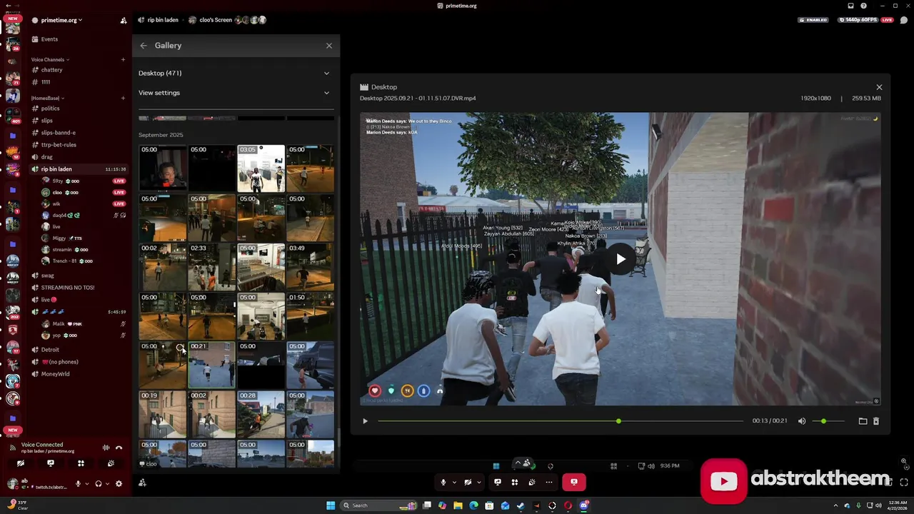This screenshot has width=914, height=514.
Task: Start an activity from the voice panel
Action: pos(81,463)
